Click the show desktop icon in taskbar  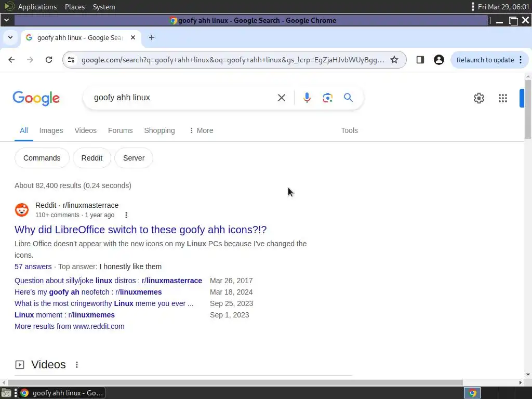pyautogui.click(x=6, y=393)
